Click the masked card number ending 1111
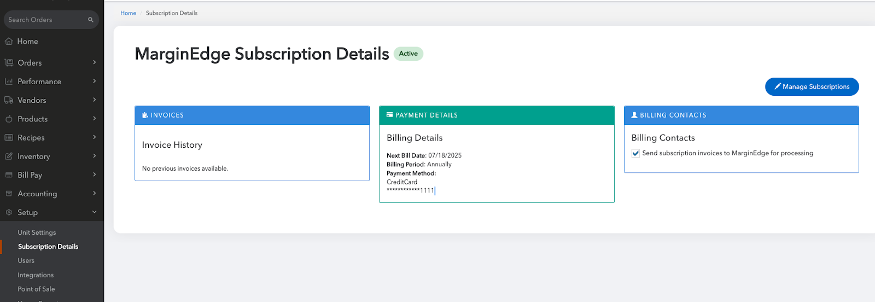Screen dimensions: 875x302 point(410,190)
